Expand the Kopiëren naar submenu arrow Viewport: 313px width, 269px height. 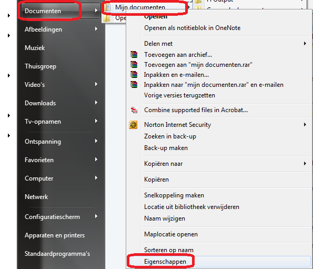(x=305, y=163)
